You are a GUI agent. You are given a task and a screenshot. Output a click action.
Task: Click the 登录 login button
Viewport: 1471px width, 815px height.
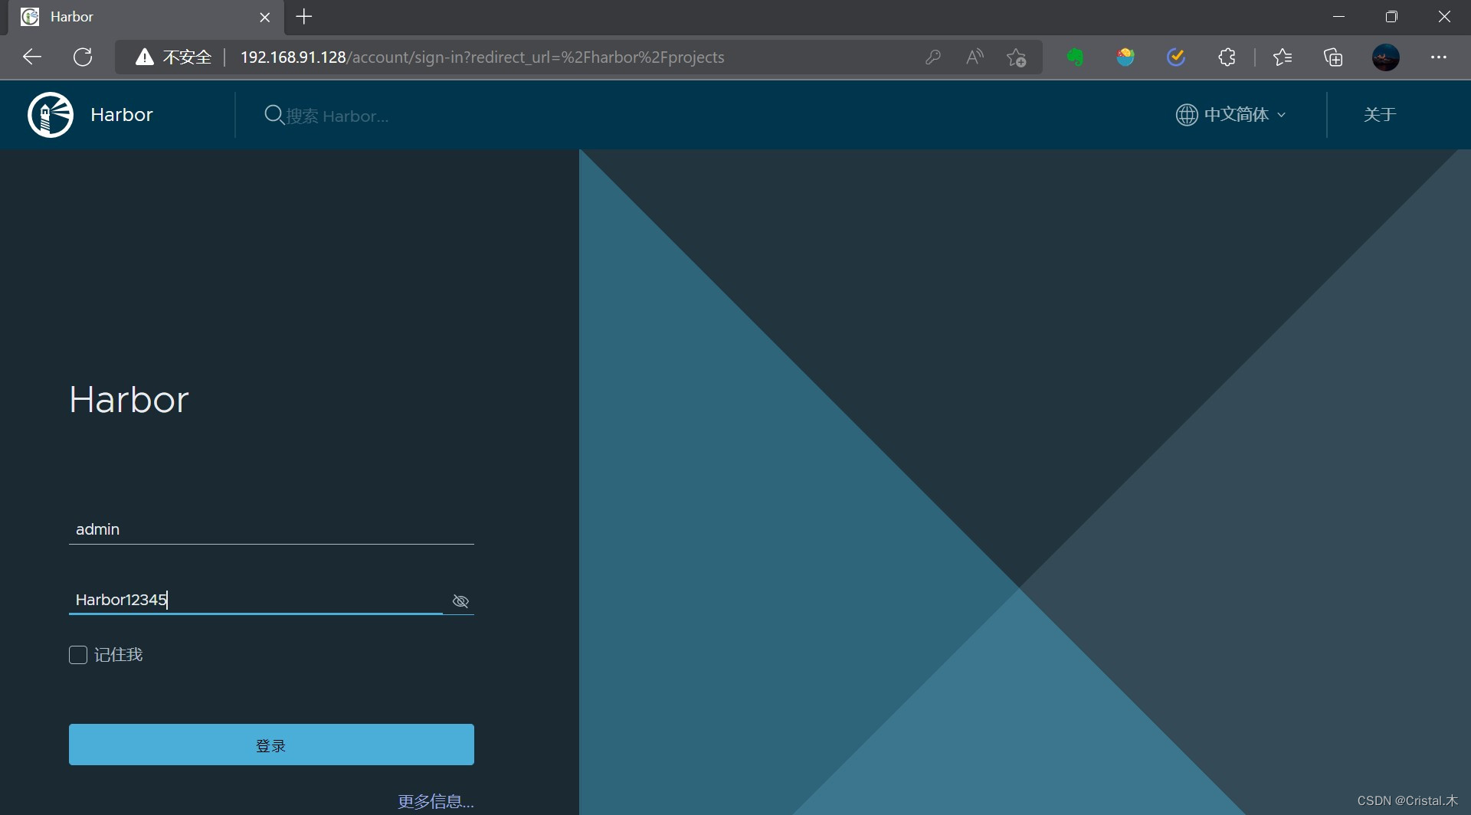(x=271, y=745)
